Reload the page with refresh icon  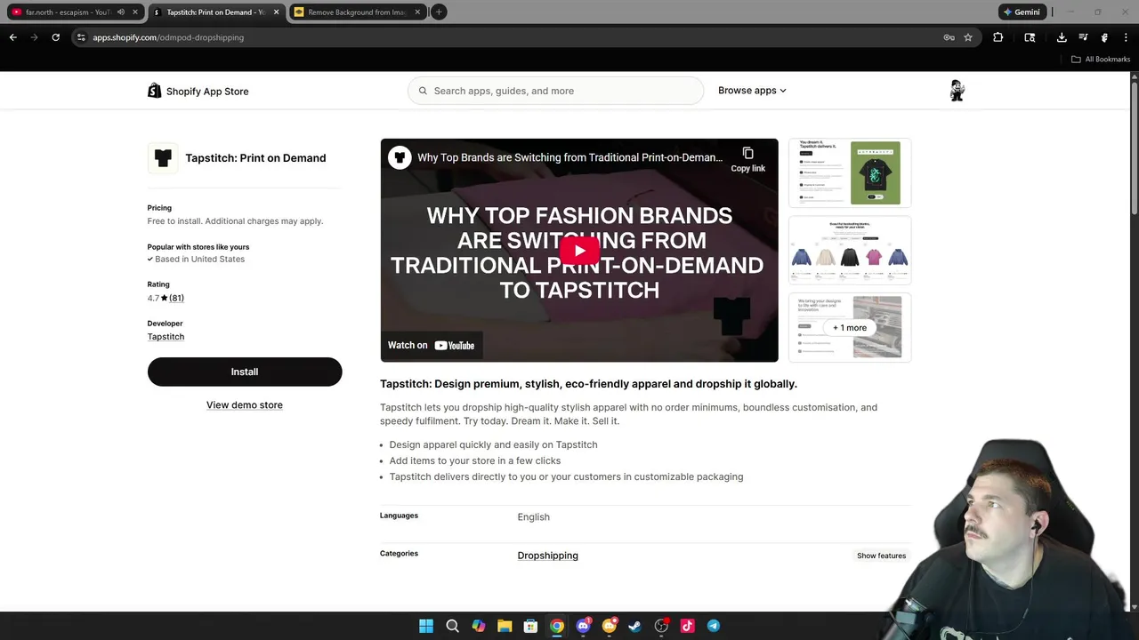pos(55,37)
